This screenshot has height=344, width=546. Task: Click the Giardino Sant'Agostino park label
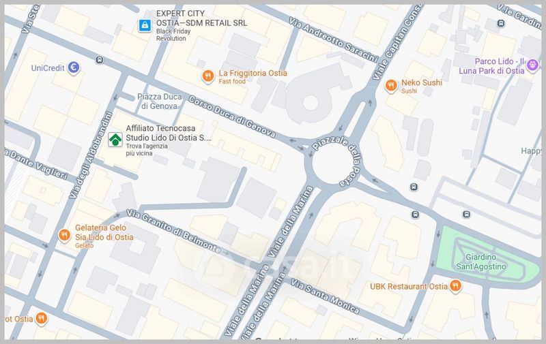coord(481,262)
